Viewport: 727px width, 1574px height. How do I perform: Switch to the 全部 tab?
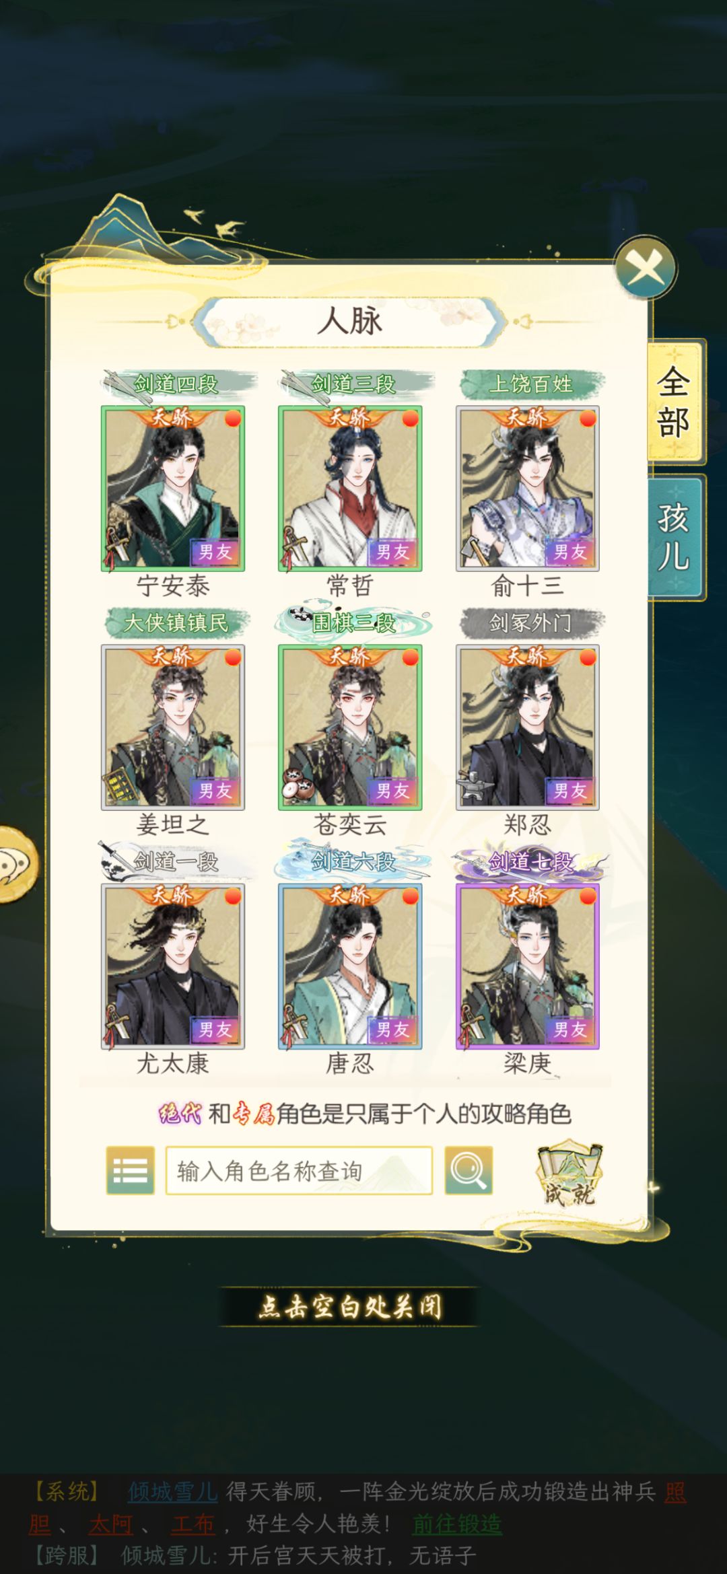[674, 402]
